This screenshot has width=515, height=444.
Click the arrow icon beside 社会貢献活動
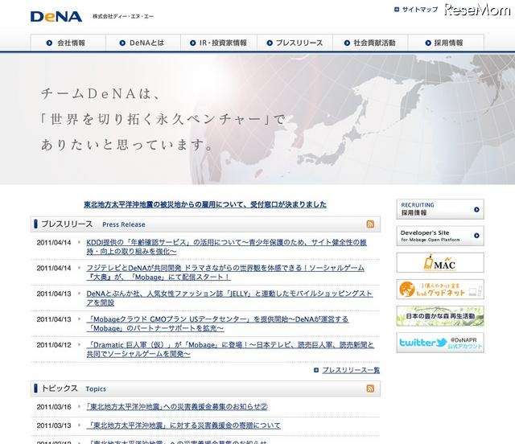click(347, 43)
